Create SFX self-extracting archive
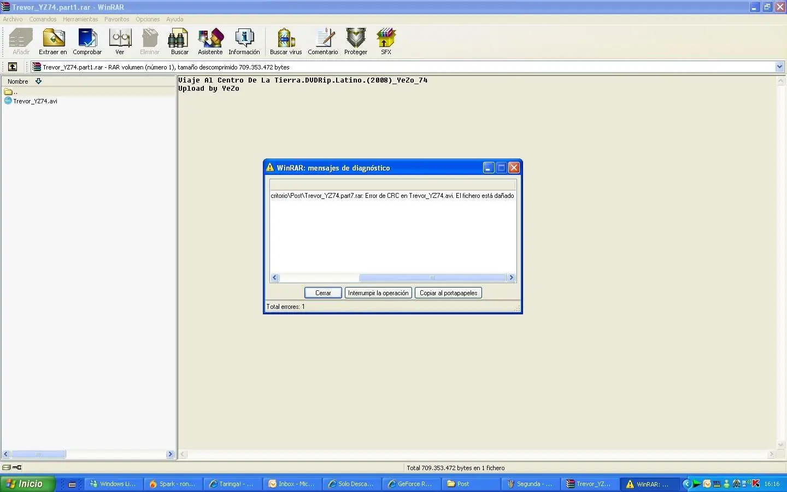The height and width of the screenshot is (492, 787). [386, 42]
